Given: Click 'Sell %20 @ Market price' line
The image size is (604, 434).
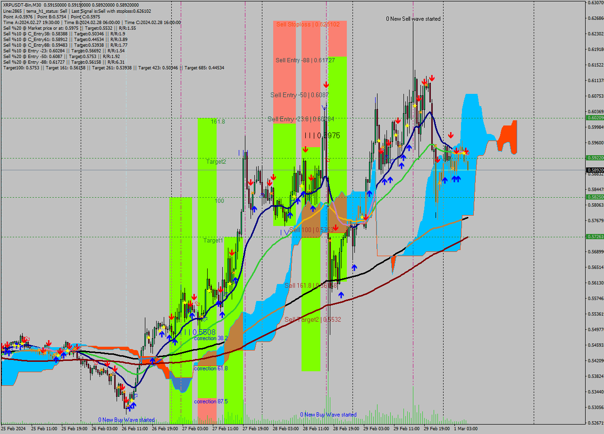Looking at the screenshot, I should 69,28.
